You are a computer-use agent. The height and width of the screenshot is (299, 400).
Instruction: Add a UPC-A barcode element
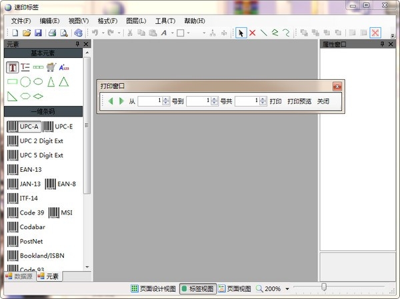click(23, 127)
